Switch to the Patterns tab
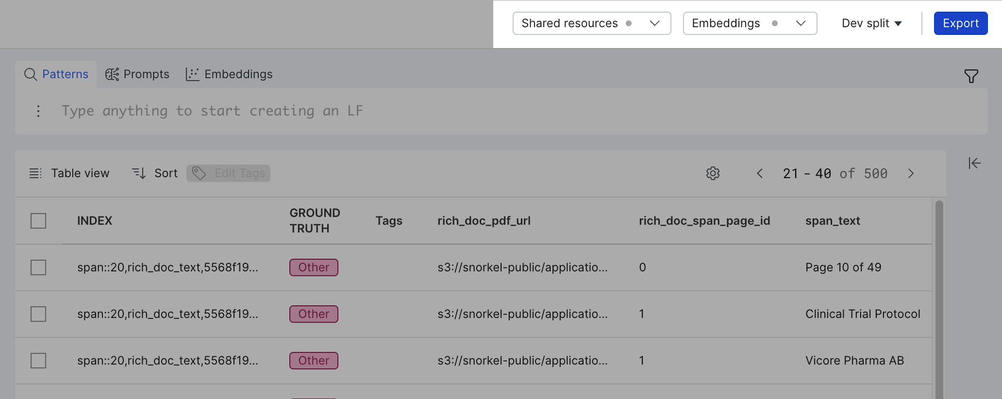Screen dimensions: 1002x399 (x=56, y=74)
